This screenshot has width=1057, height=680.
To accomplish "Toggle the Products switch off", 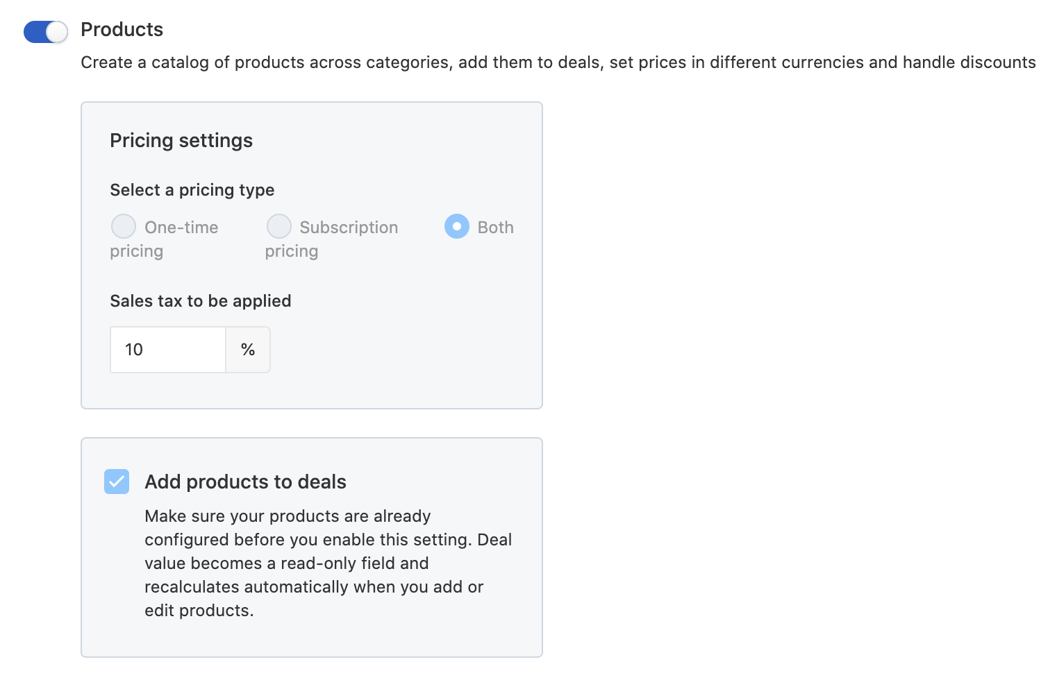I will 46,31.
